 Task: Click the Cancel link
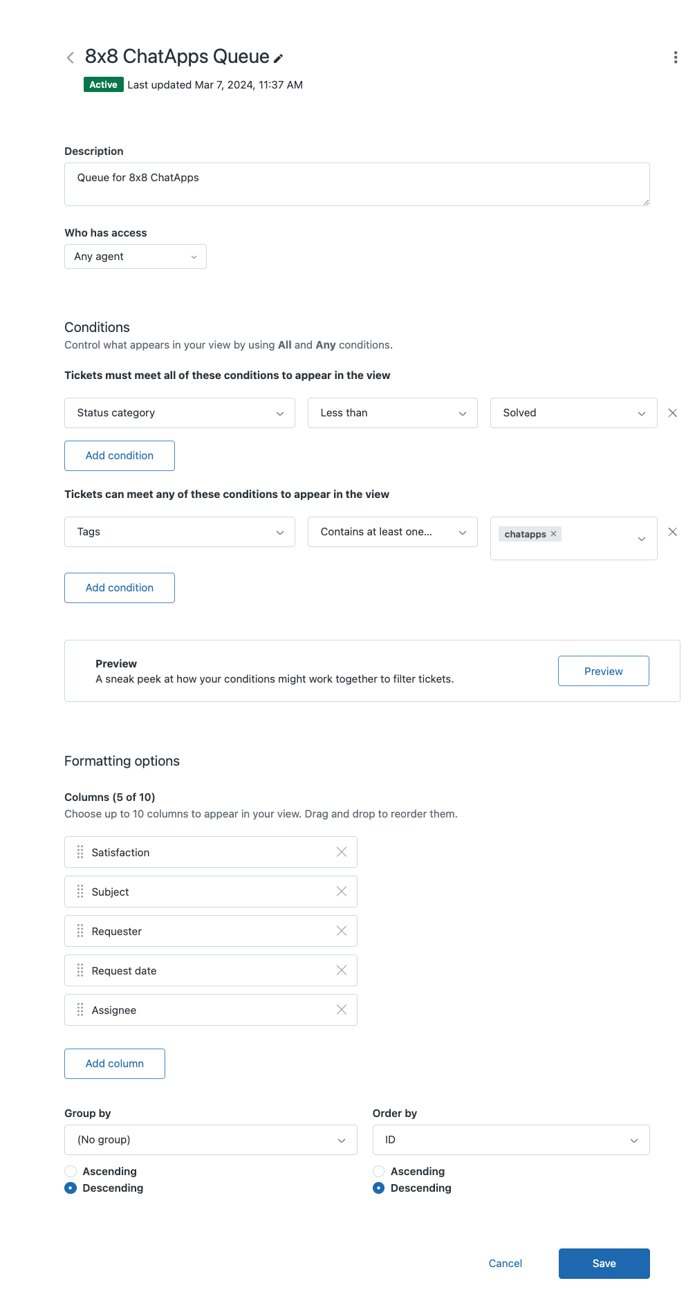[x=505, y=1264]
